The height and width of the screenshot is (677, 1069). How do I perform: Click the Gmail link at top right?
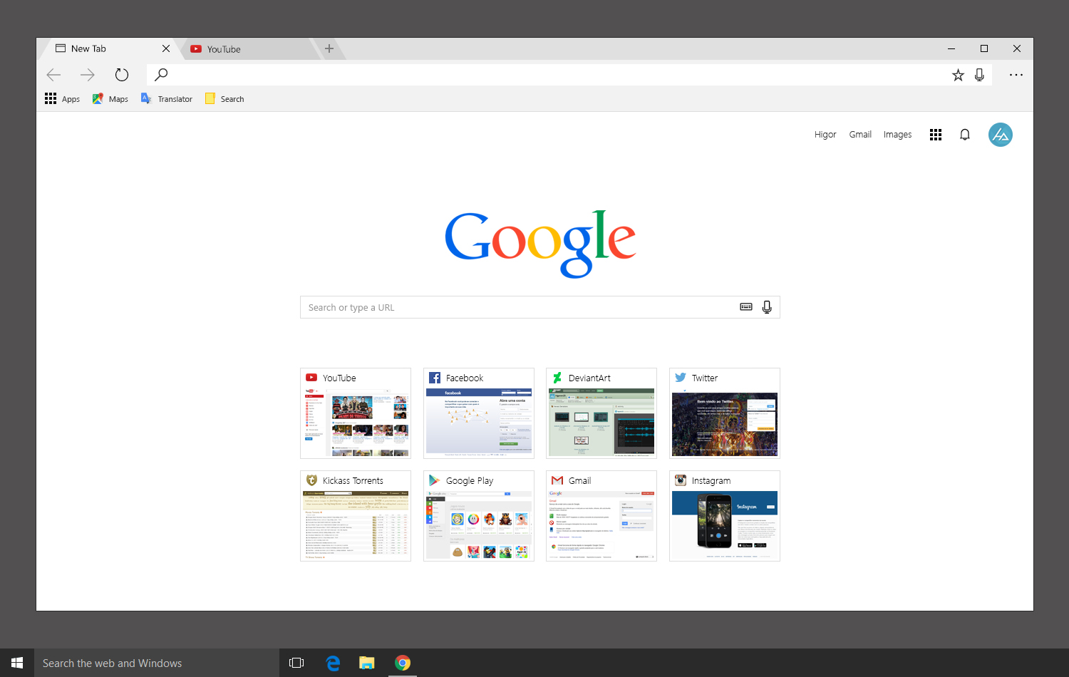click(x=860, y=135)
